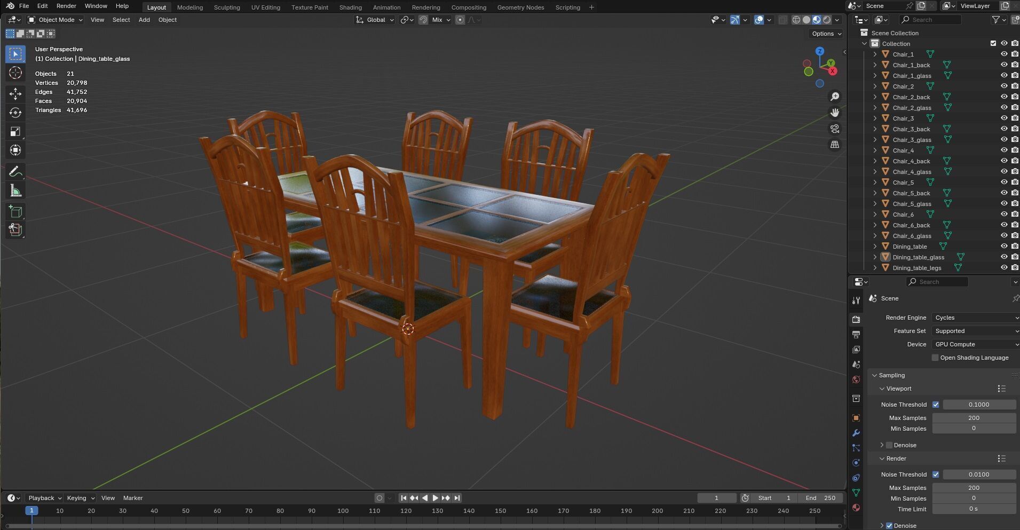Open the viewport Add menu
Screen dimensions: 1020x530
click(144, 20)
